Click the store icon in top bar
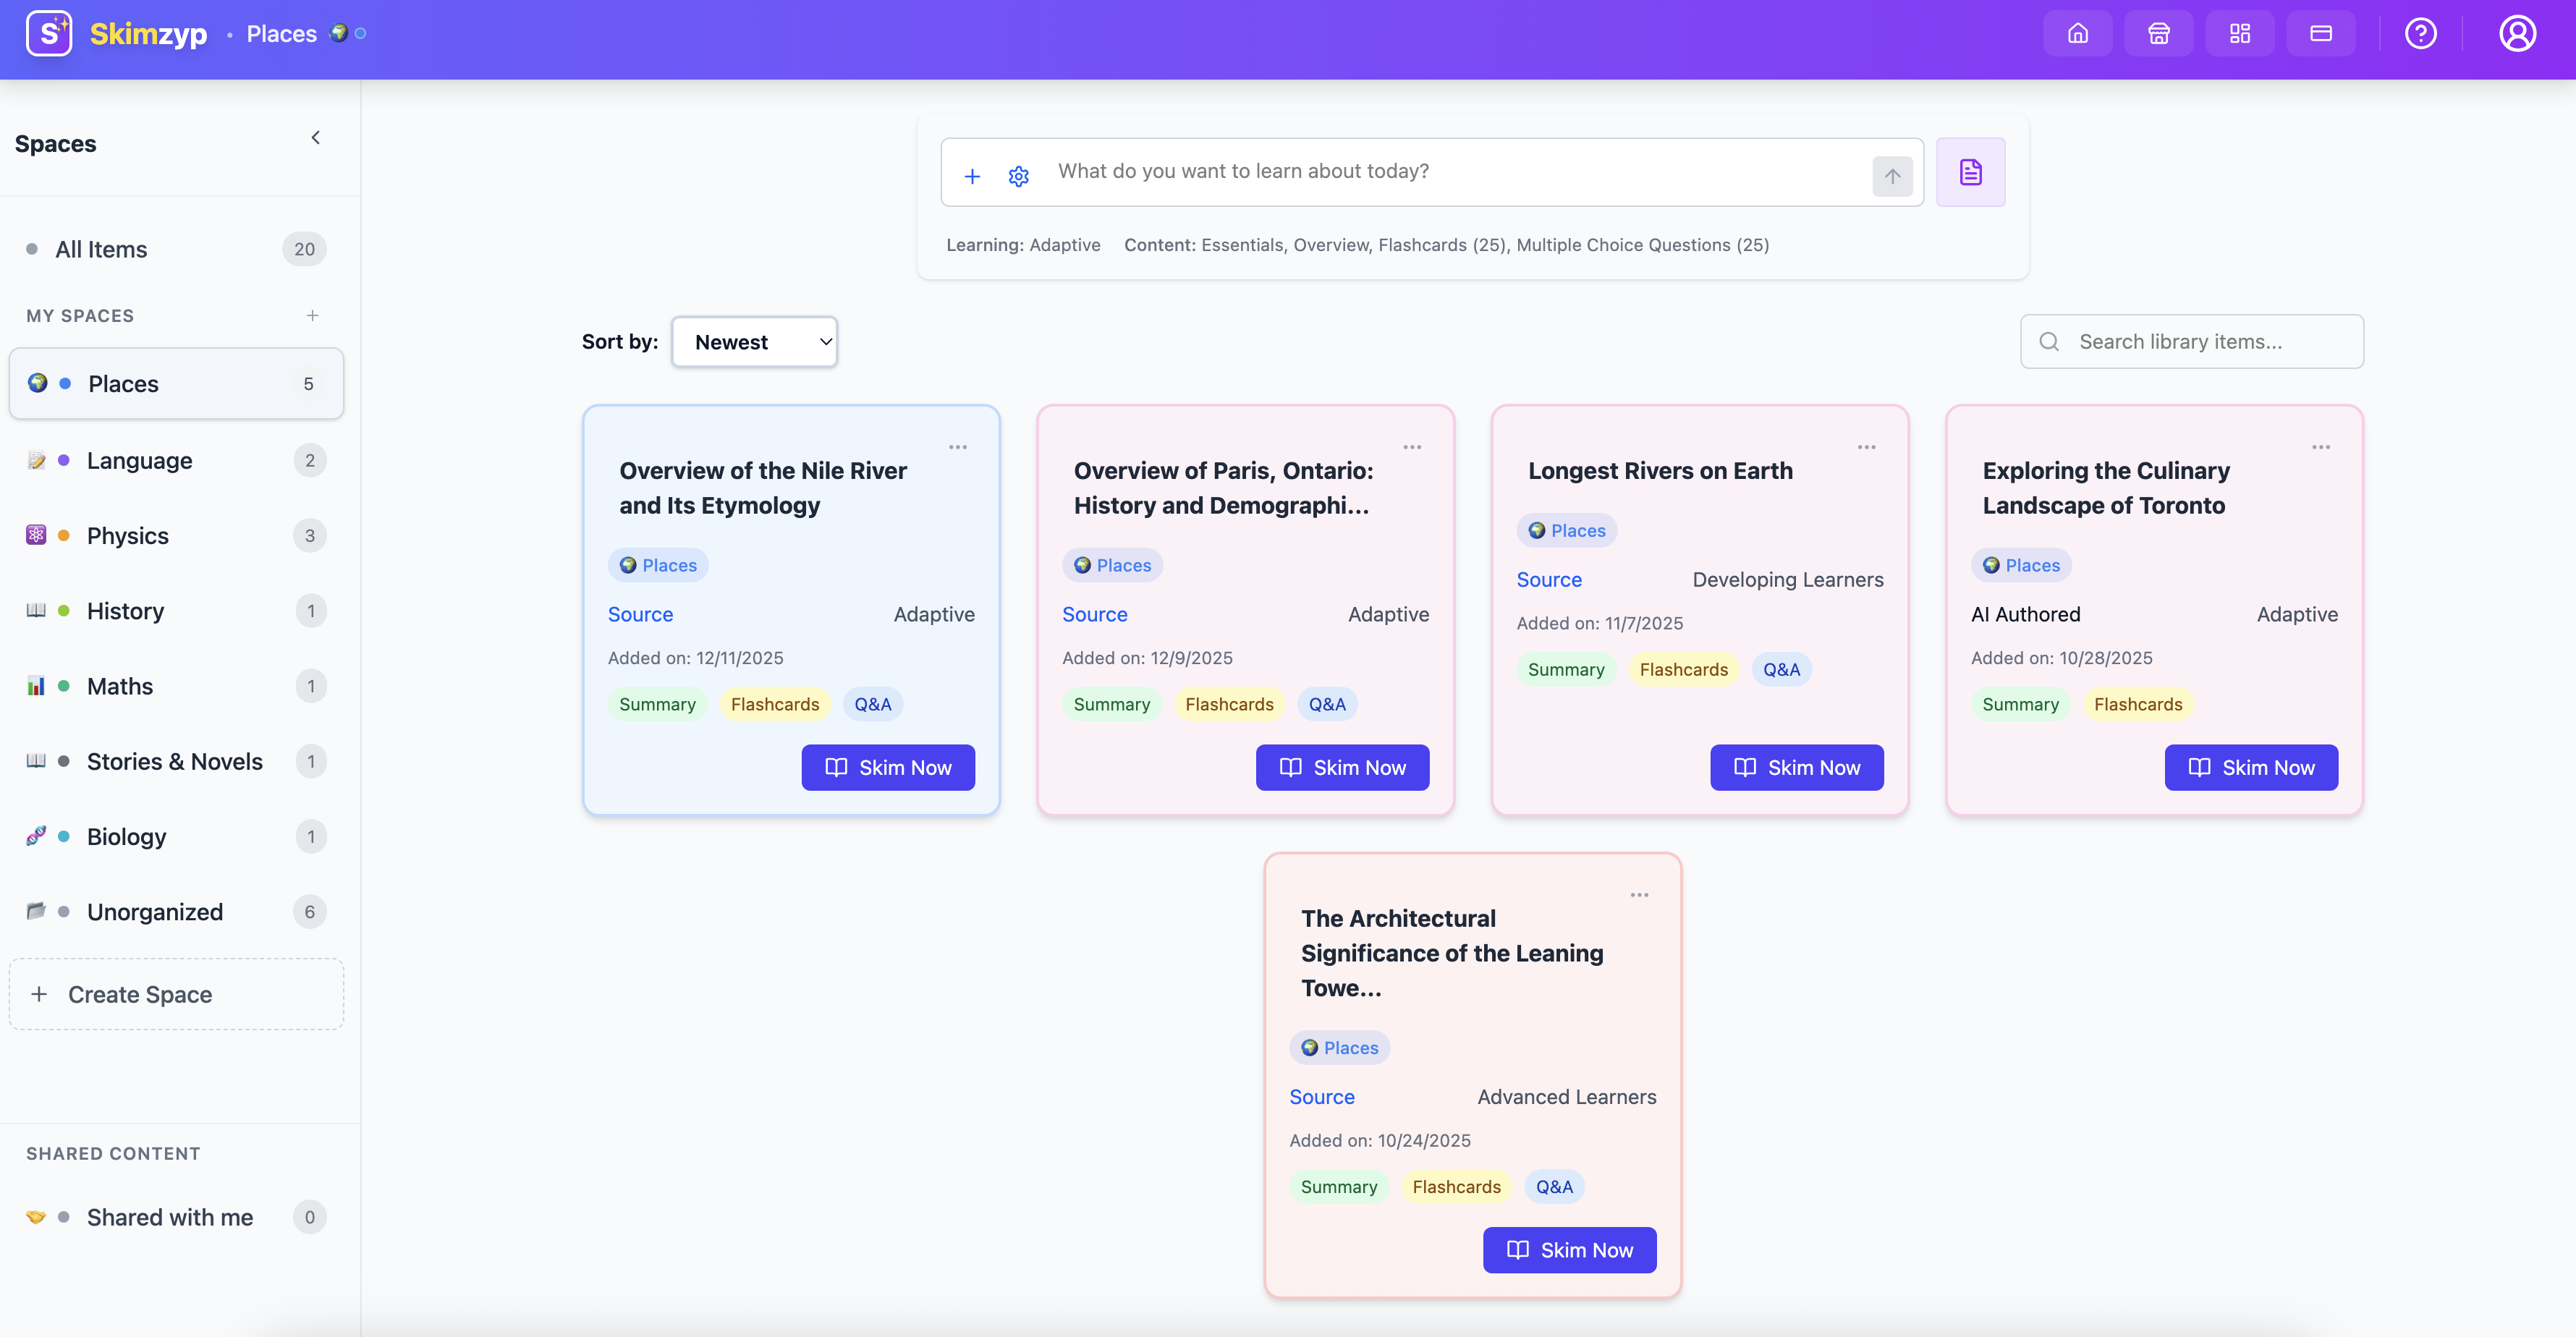The width and height of the screenshot is (2576, 1337). pos(2158,34)
